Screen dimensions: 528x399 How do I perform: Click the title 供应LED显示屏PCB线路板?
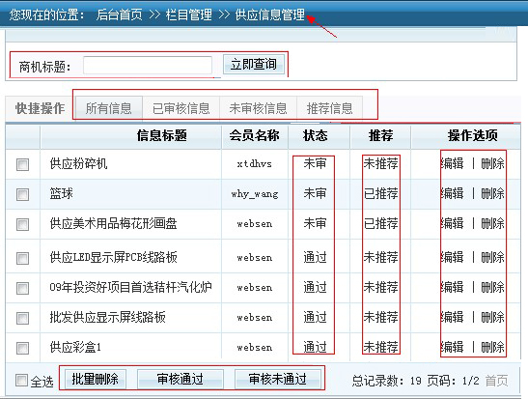click(113, 257)
